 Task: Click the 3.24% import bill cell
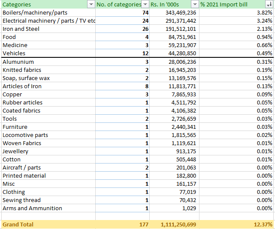236,21
